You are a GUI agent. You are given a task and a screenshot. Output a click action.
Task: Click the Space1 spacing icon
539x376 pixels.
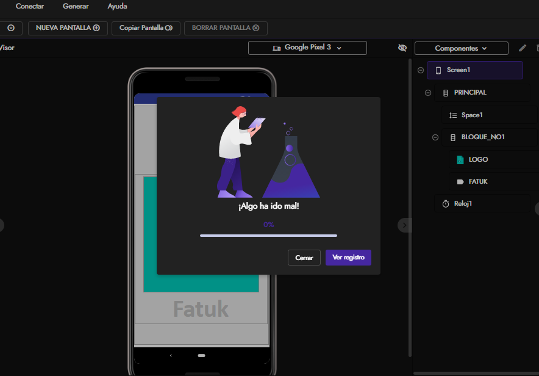[453, 115]
